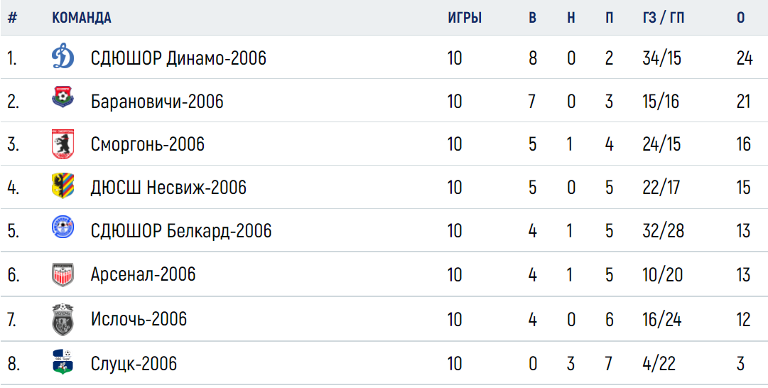Open the Isloch-2006 grey crest
Viewport: 768px width, 388px height.
pyautogui.click(x=63, y=320)
